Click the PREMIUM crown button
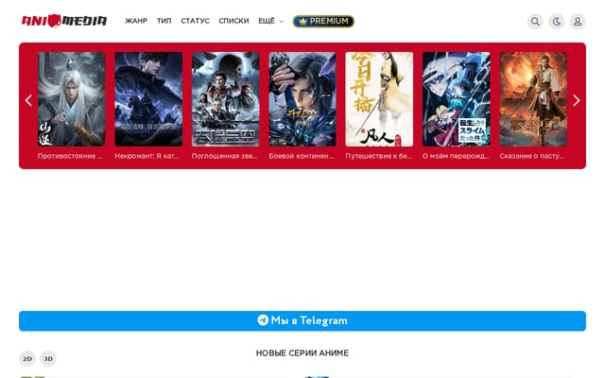 point(323,21)
